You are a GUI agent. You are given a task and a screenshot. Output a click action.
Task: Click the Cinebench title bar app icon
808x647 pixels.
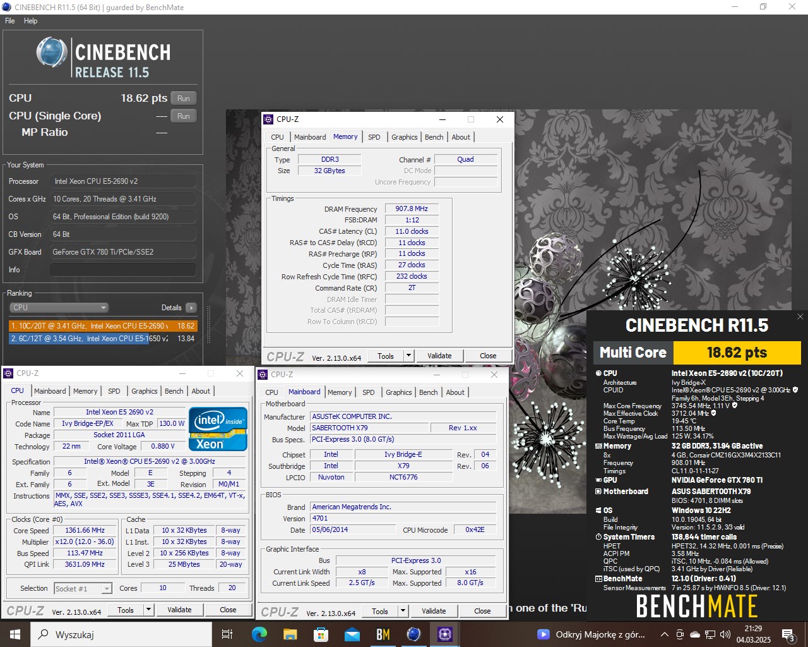[x=7, y=7]
